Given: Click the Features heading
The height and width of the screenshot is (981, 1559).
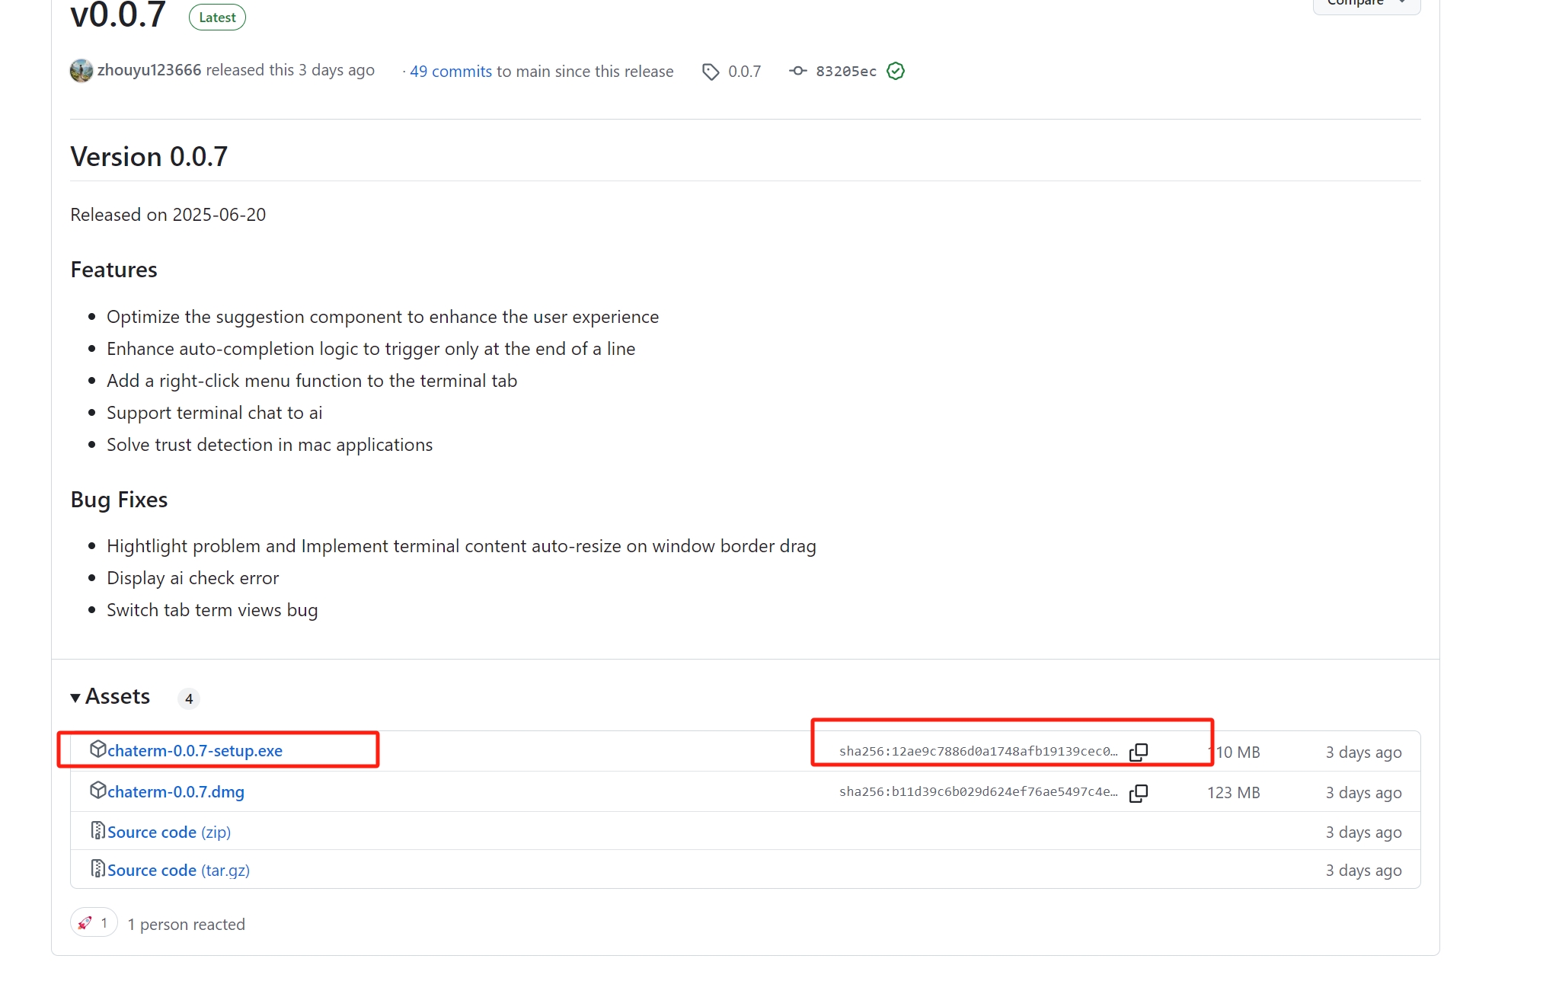Looking at the screenshot, I should (x=114, y=270).
